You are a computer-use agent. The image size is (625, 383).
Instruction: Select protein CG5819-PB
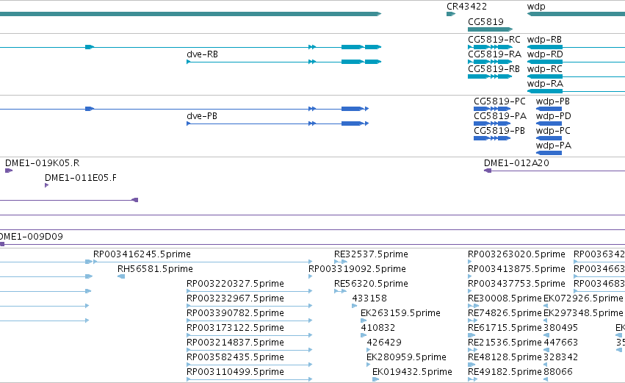[499, 131]
